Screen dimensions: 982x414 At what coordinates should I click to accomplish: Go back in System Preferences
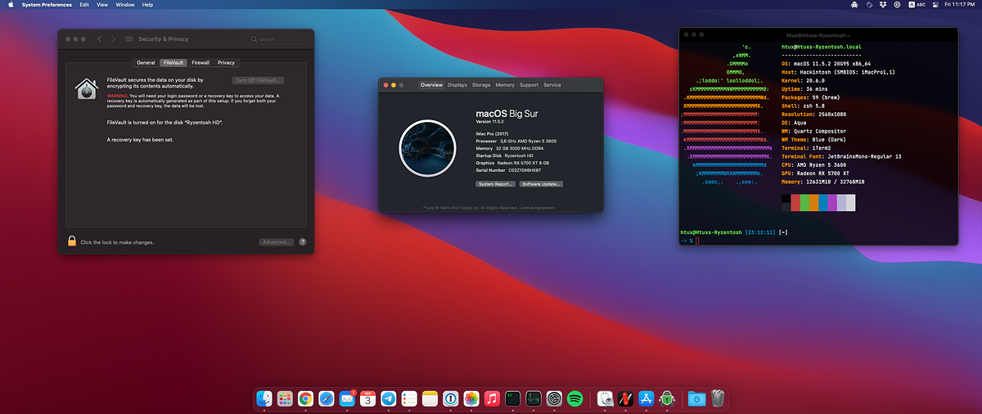click(x=100, y=38)
